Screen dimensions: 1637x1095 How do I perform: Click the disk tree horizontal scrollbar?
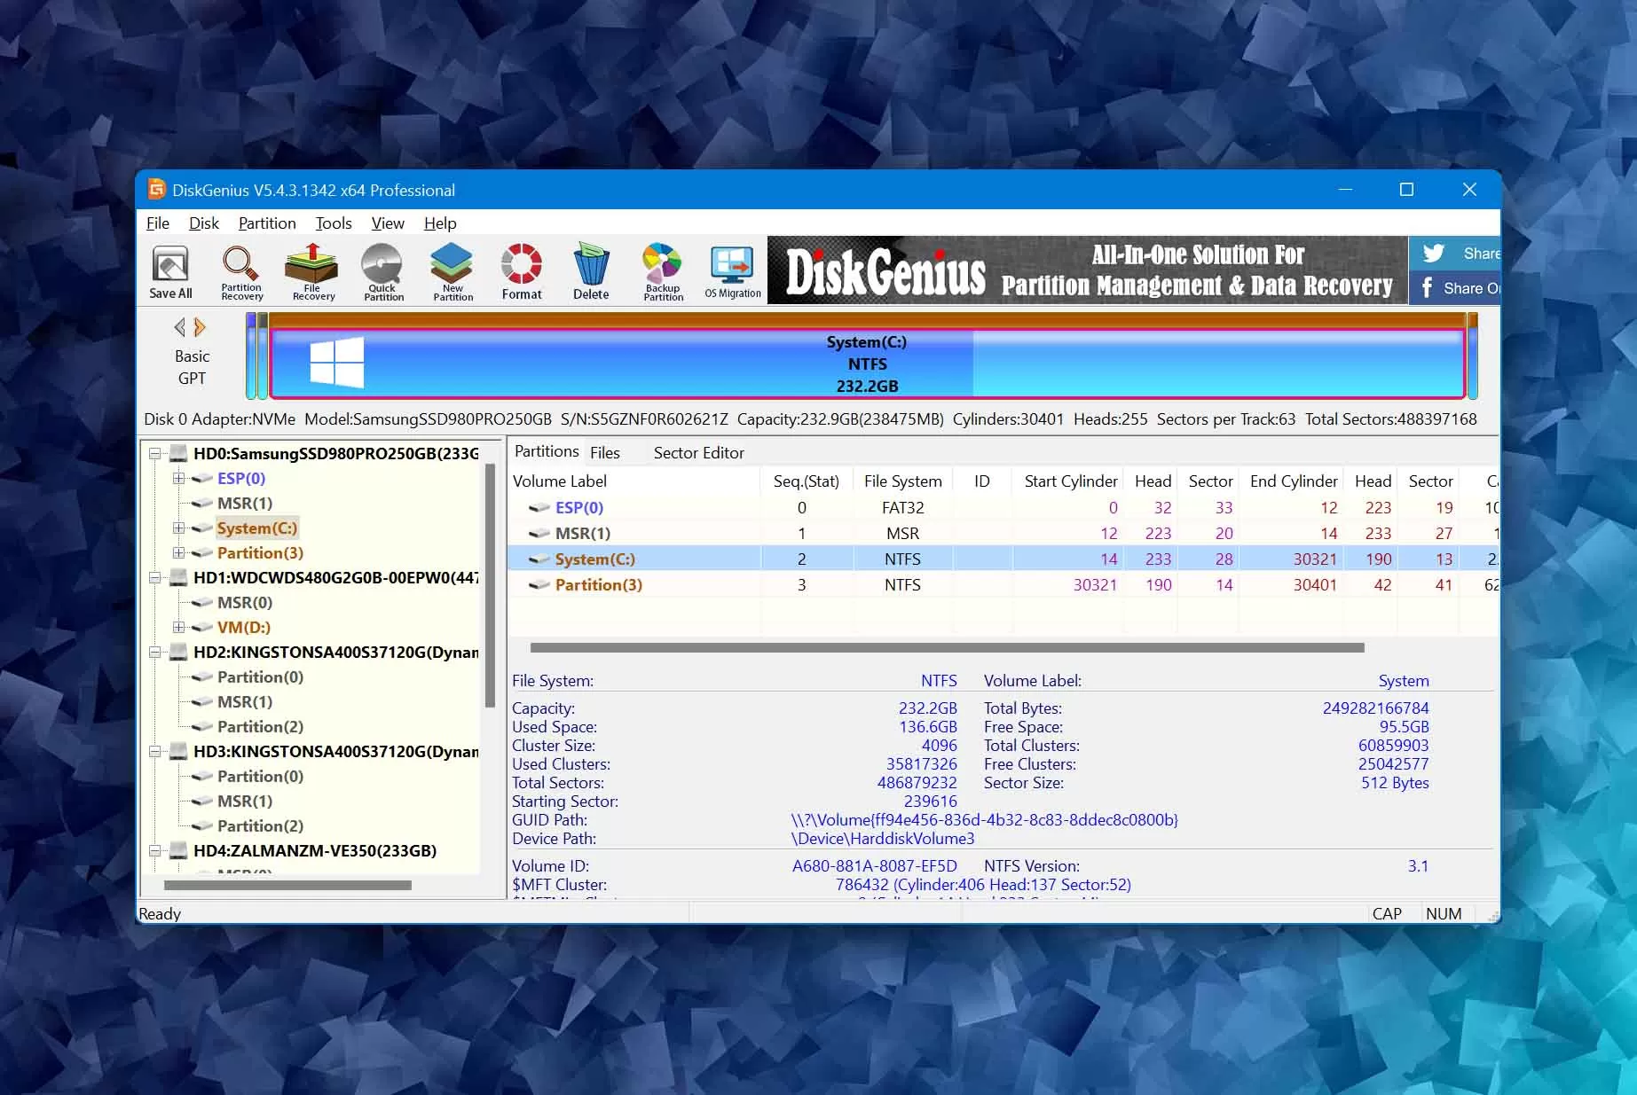(x=287, y=885)
